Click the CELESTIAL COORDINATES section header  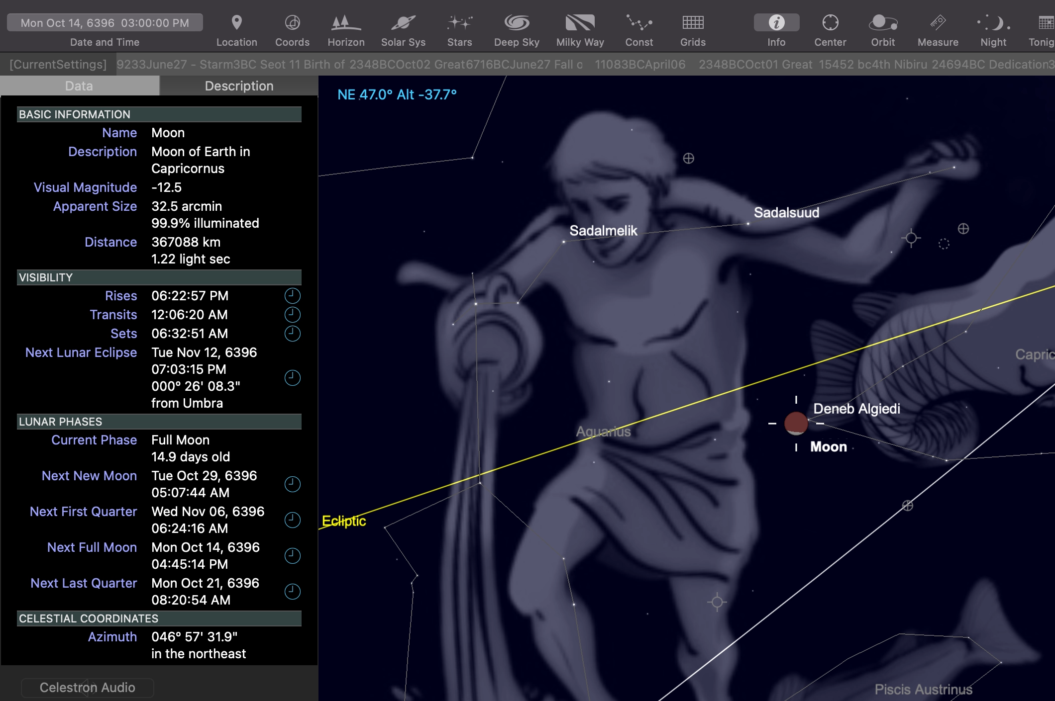click(159, 618)
